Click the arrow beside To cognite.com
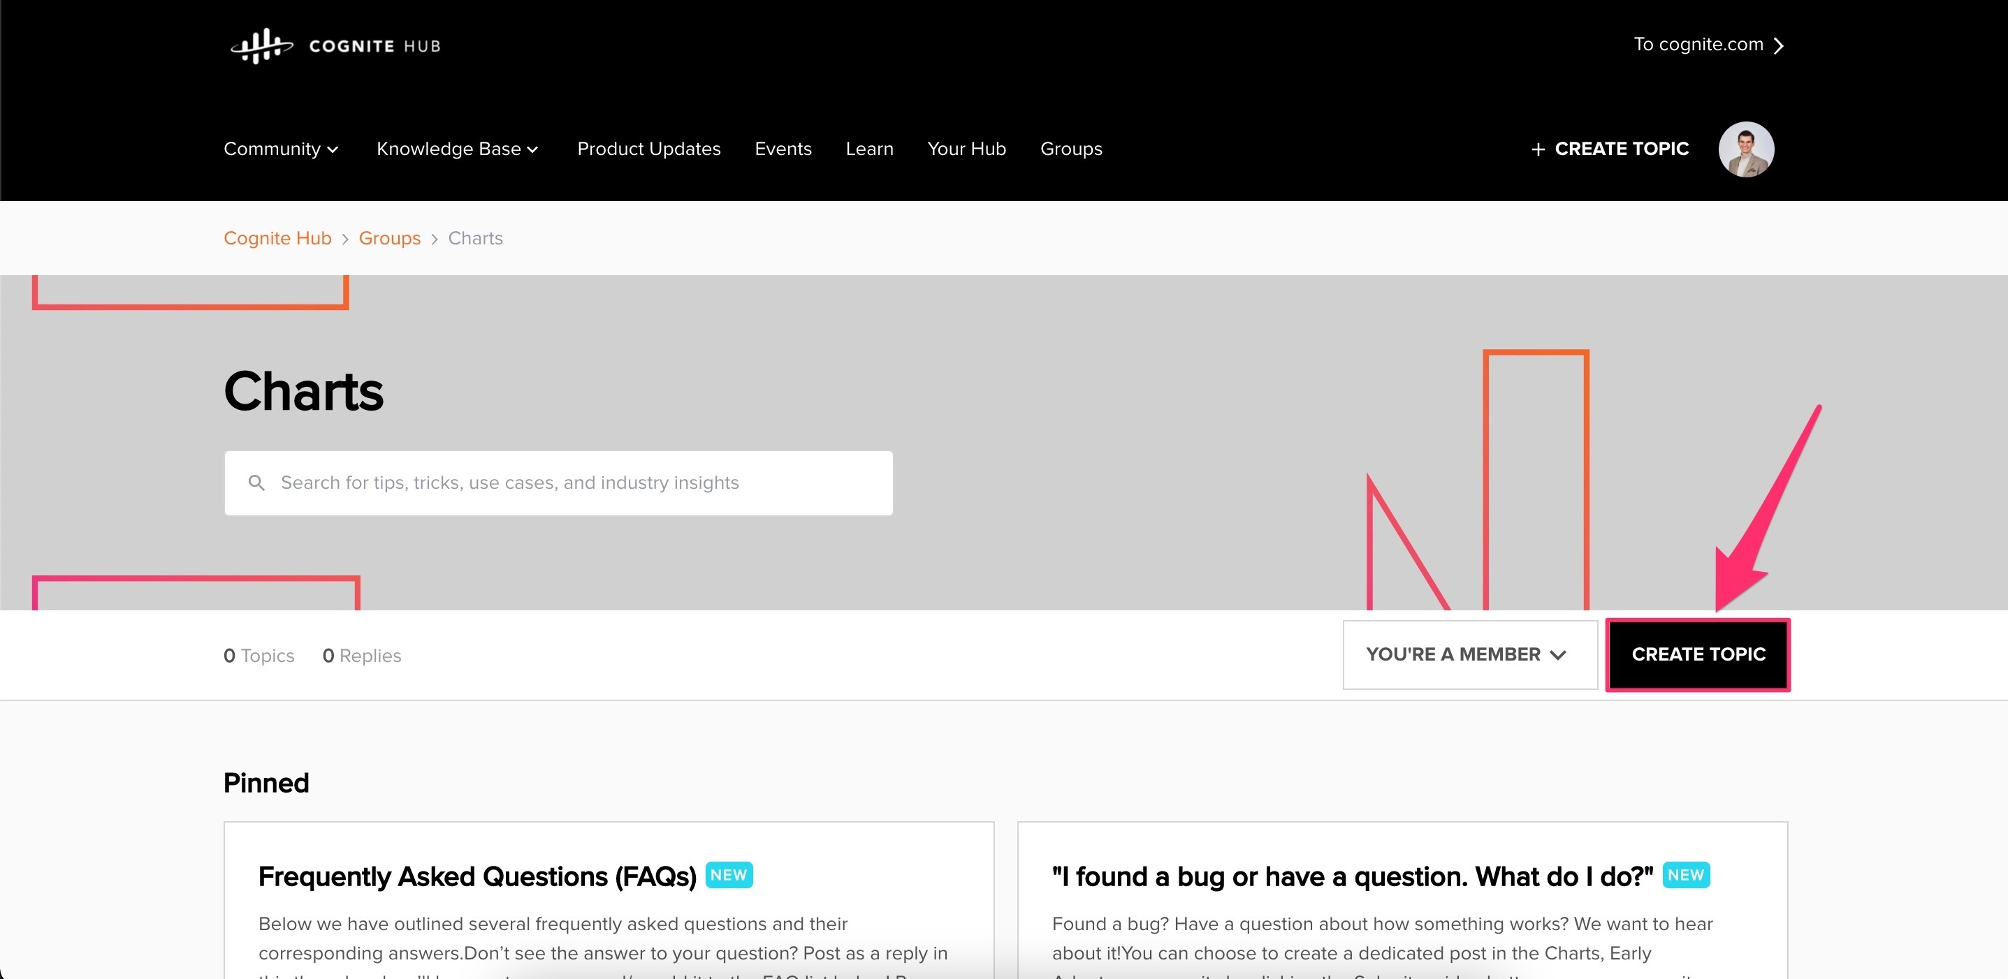The height and width of the screenshot is (979, 2008). tap(1778, 46)
